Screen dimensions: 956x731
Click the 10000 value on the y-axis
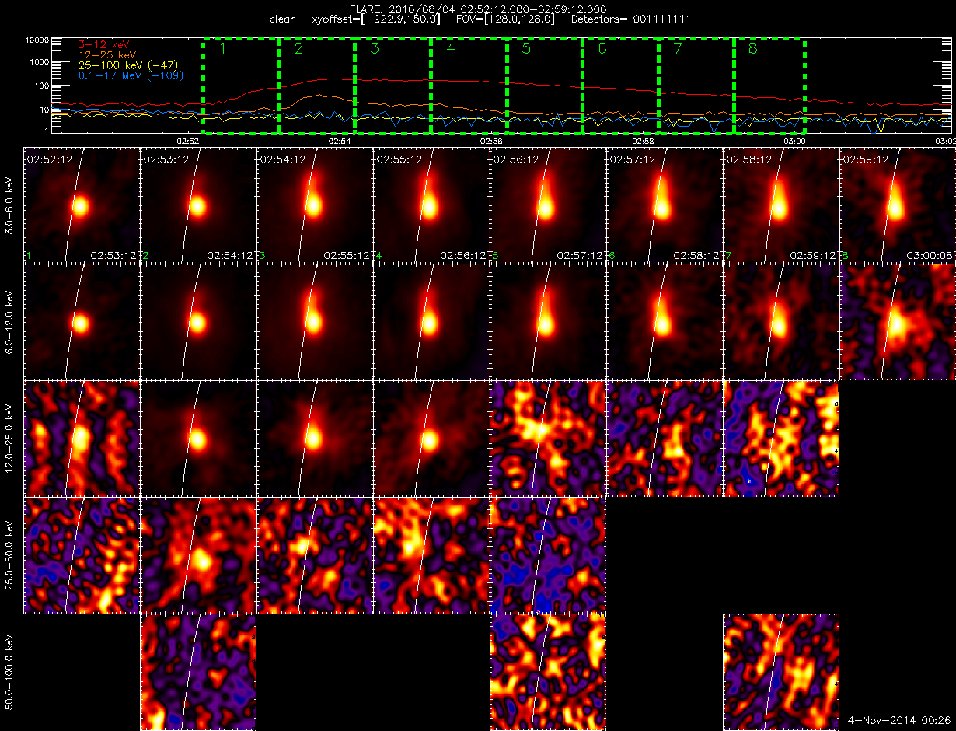[38, 39]
